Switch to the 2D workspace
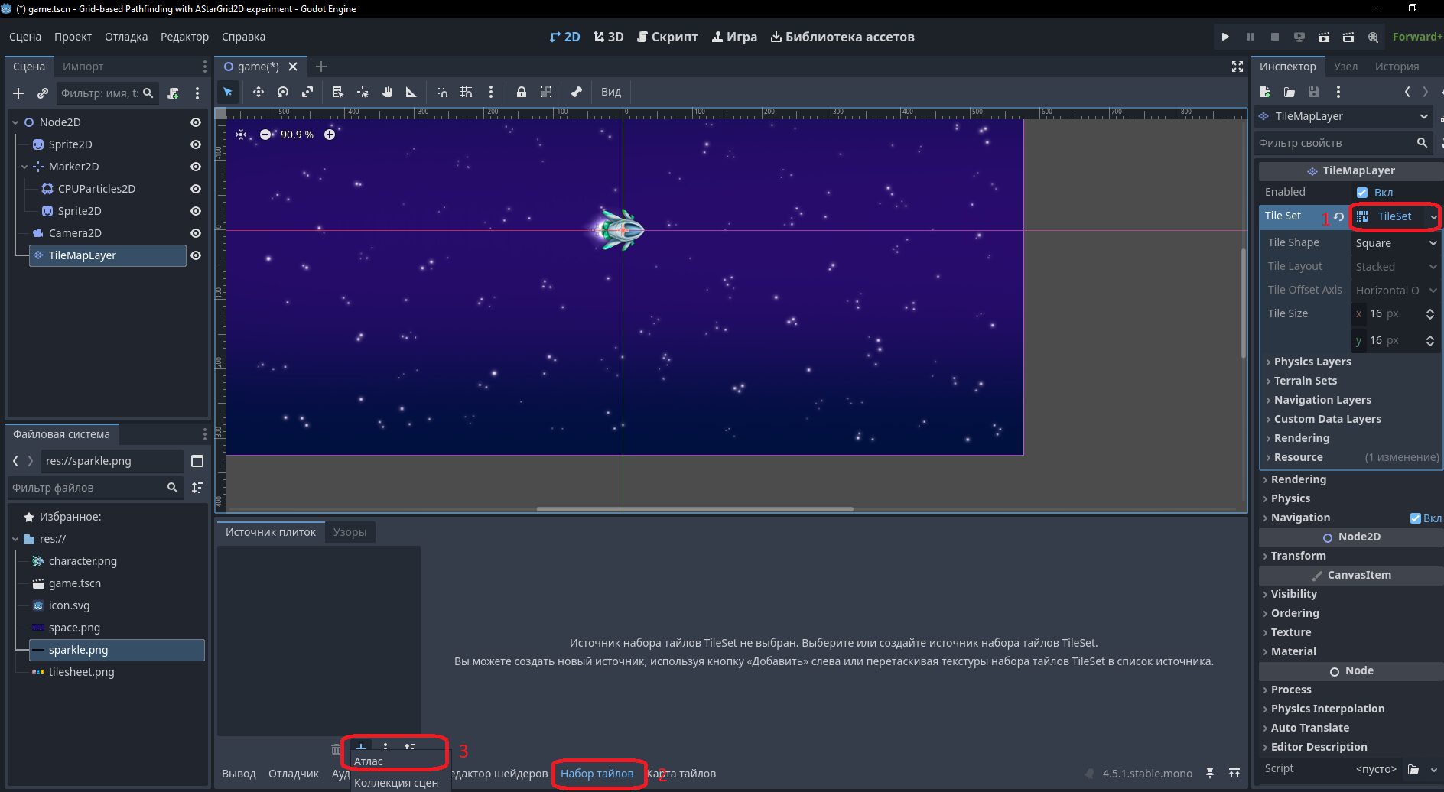The width and height of the screenshot is (1444, 792). [565, 37]
